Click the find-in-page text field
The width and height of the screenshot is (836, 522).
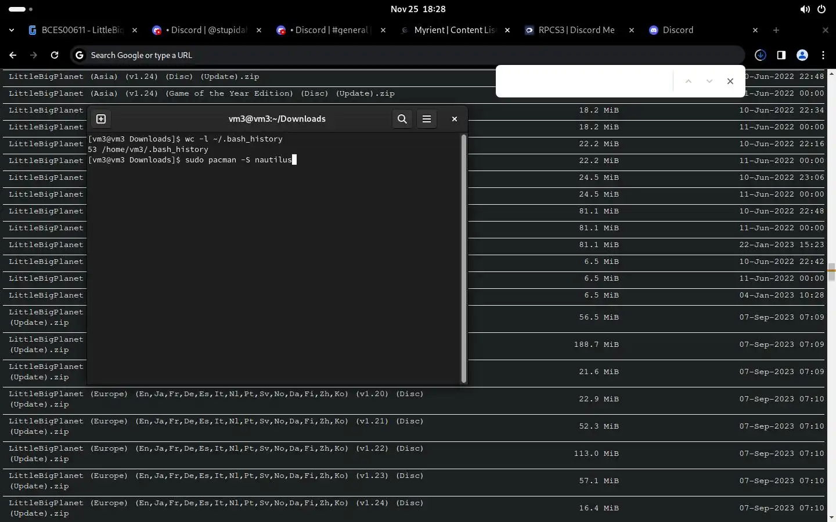(x=585, y=81)
